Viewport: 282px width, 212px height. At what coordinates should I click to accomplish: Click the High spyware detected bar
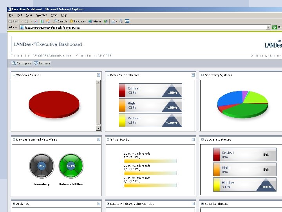coord(245,170)
